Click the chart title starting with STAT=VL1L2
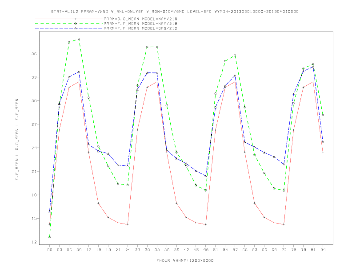Image resolution: width=352 pixels, height=272 pixels. coord(175,12)
